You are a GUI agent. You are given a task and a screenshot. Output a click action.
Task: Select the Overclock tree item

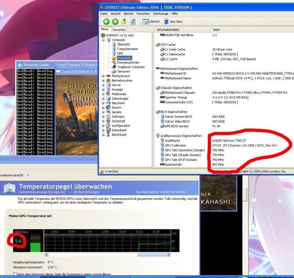[x=124, y=58]
